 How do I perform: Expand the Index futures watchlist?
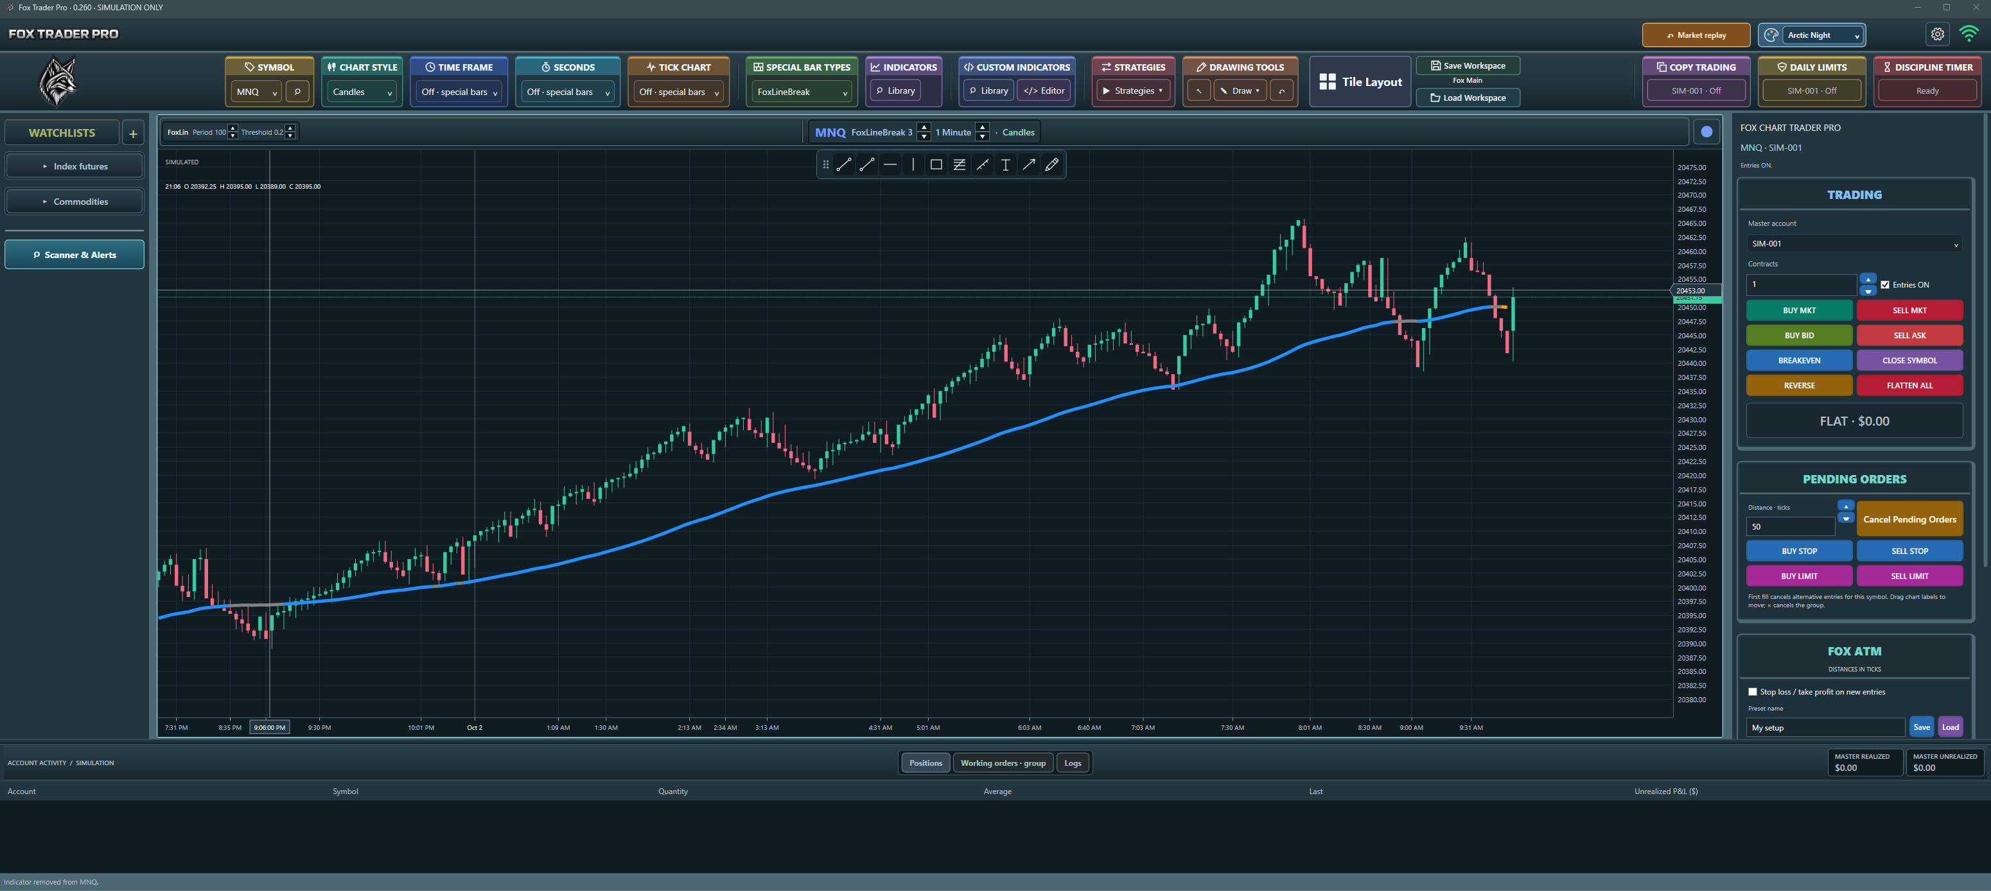[75, 166]
